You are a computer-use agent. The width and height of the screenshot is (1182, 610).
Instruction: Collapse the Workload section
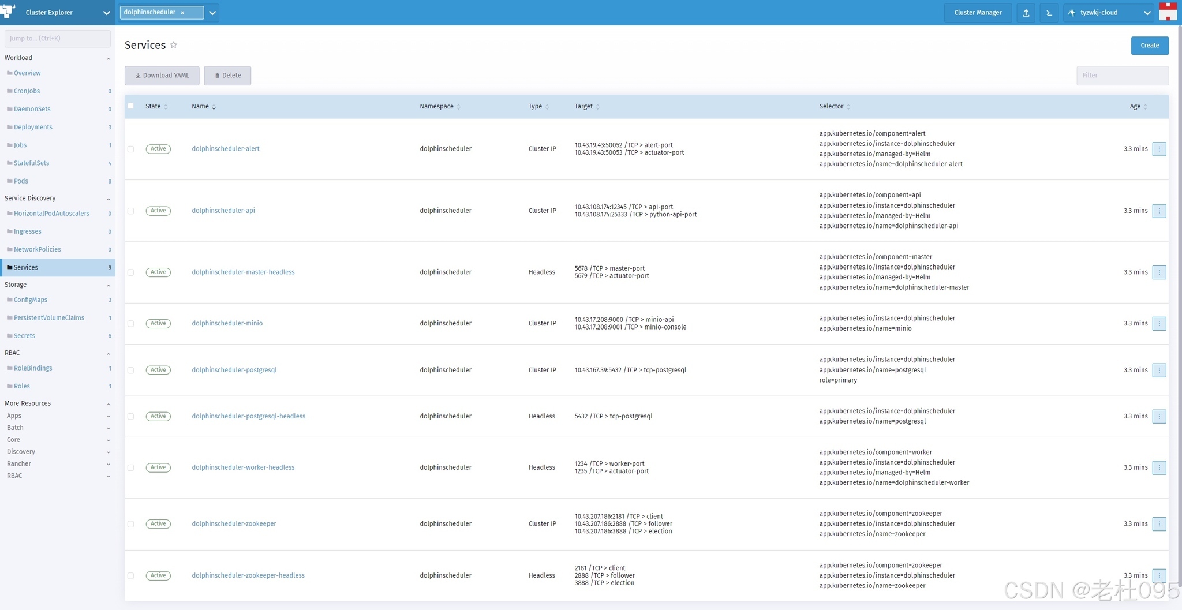coord(108,58)
